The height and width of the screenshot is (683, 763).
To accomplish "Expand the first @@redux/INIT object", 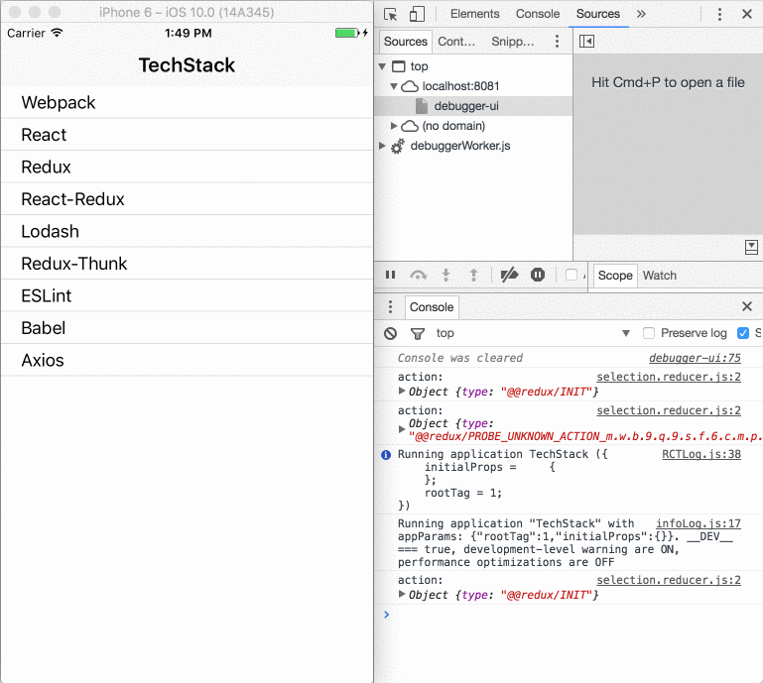I will coord(402,391).
